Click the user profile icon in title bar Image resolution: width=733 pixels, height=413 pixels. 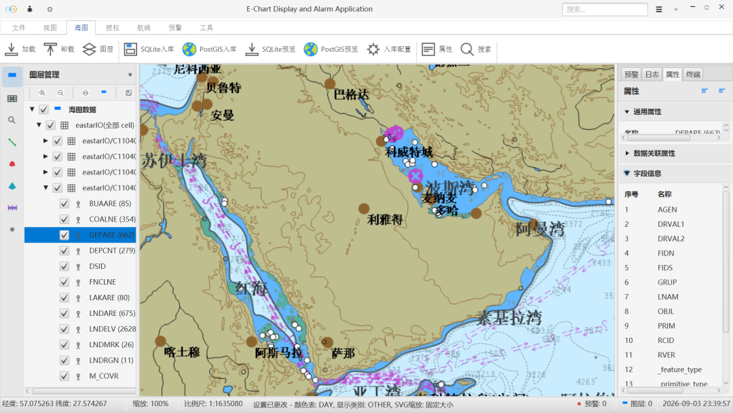pyautogui.click(x=30, y=9)
